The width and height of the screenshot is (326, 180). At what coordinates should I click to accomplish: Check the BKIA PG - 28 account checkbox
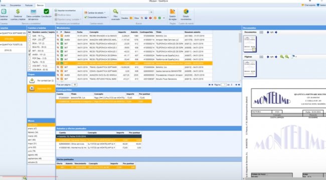click(29, 47)
